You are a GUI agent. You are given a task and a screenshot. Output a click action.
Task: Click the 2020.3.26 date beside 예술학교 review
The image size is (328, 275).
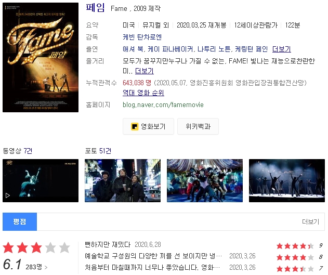pyautogui.click(x=242, y=256)
